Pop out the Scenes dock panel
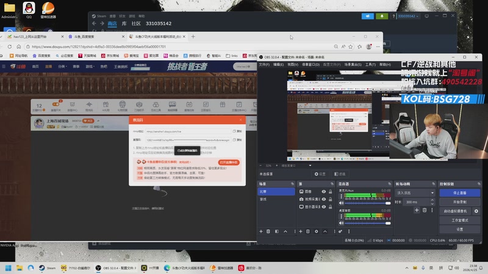The height and width of the screenshot is (274, 488). pos(292,184)
